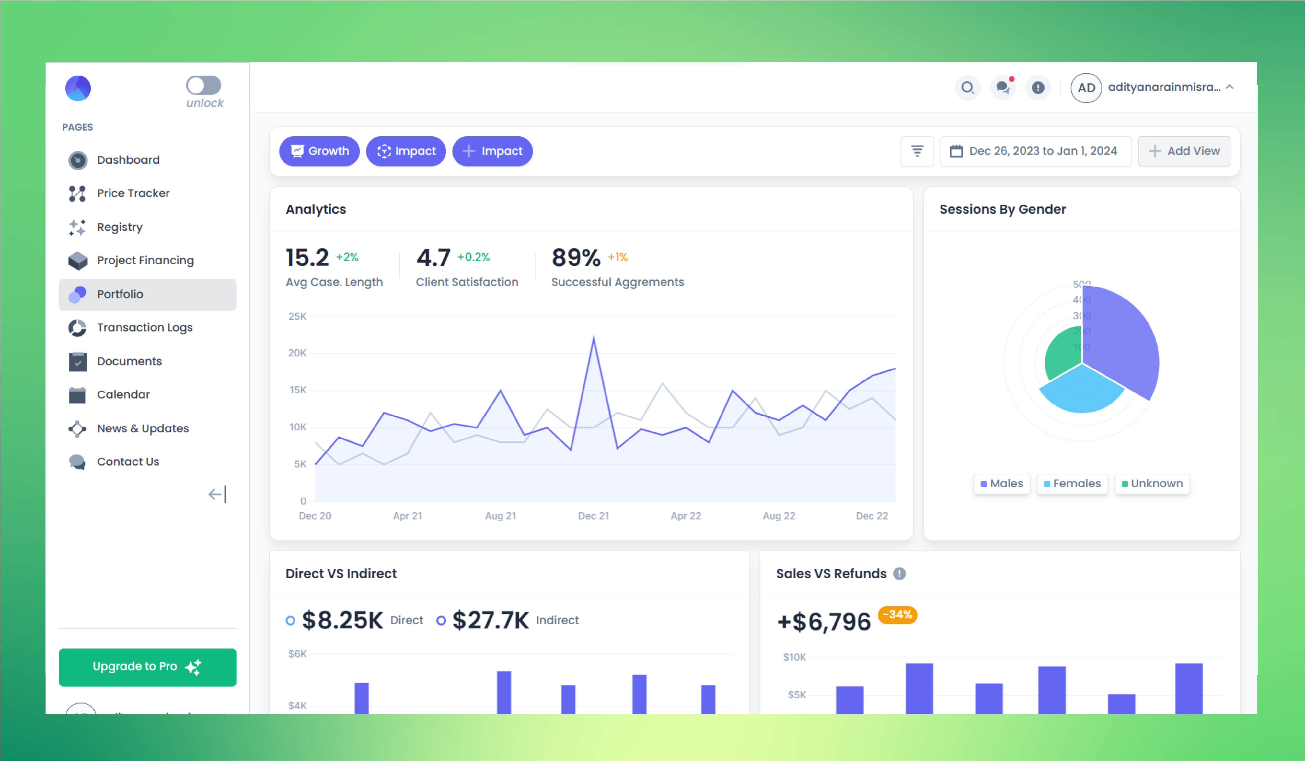The width and height of the screenshot is (1305, 761).
Task: Select the Growth view tab
Action: [x=319, y=151]
